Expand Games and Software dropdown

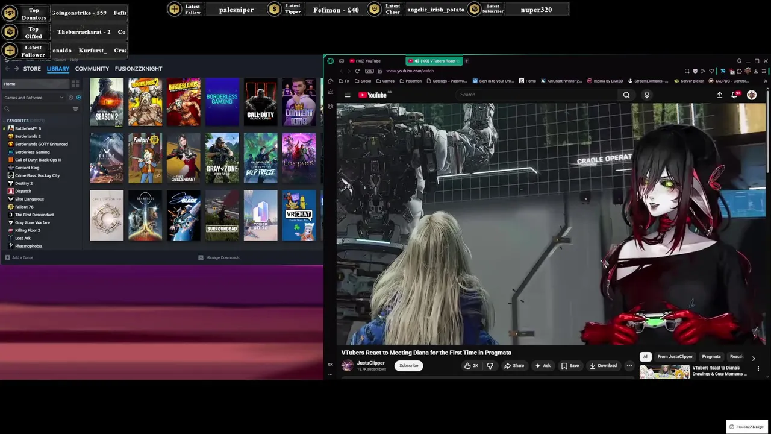pos(34,98)
